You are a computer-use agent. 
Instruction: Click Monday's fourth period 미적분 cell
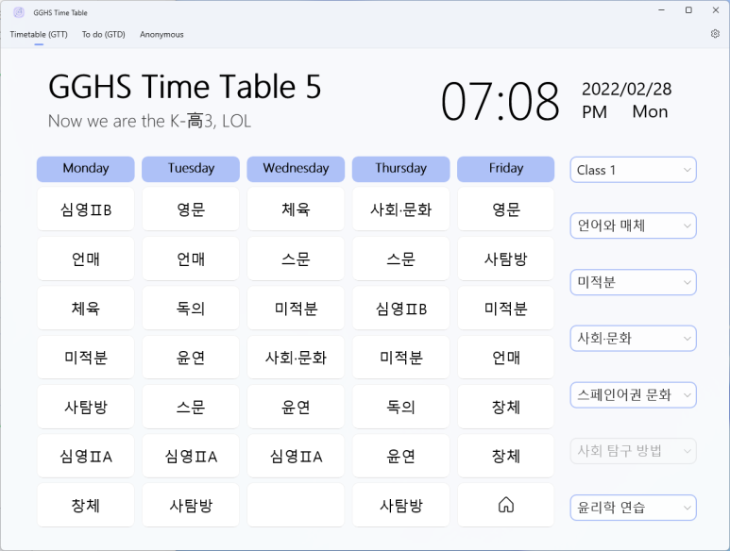[86, 357]
